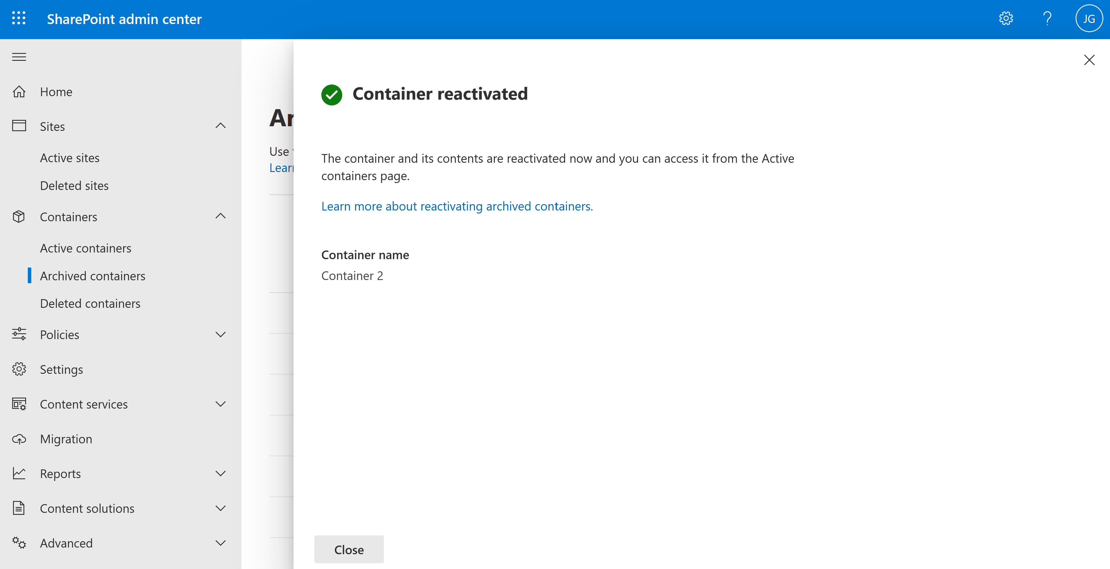Expand the Policies section

point(221,334)
